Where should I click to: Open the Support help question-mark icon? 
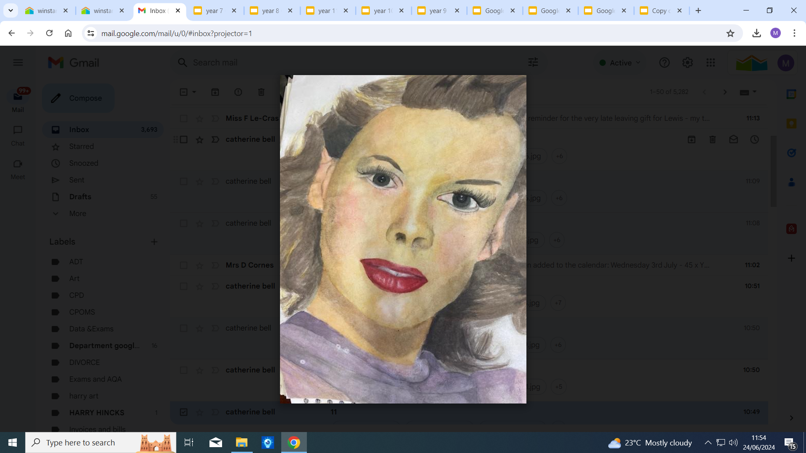[664, 62]
